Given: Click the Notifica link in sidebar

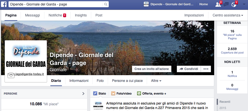Looking at the screenshot, I should tap(232, 76).
